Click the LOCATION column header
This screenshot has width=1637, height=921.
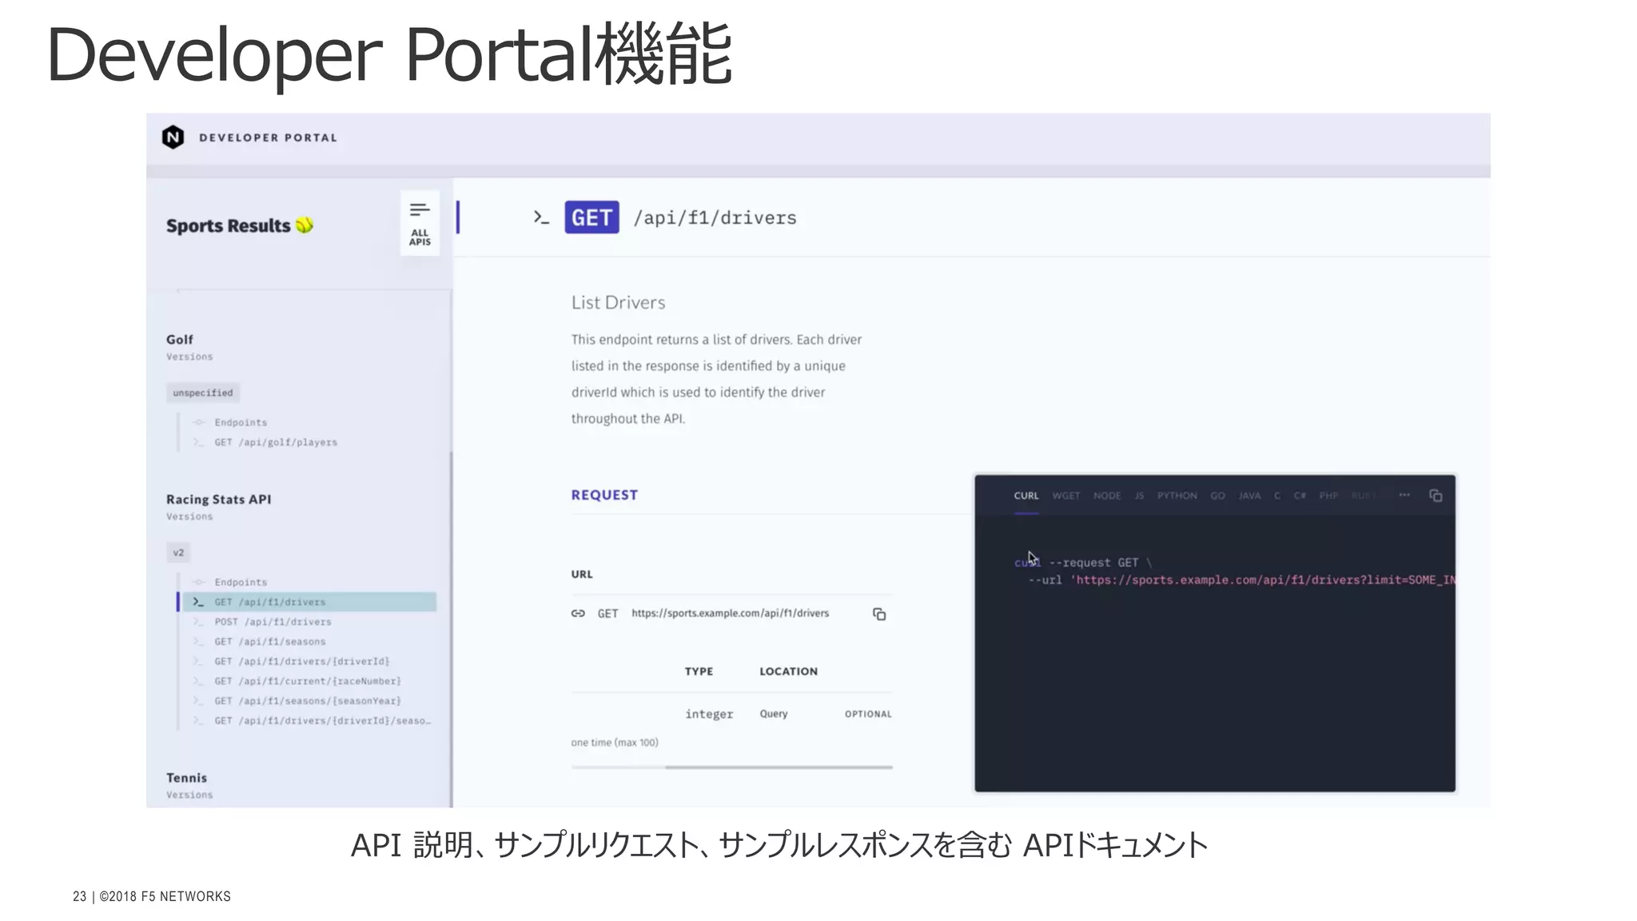788,672
